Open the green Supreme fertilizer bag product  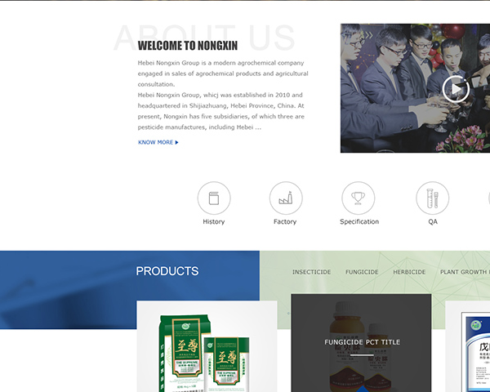pos(207,346)
